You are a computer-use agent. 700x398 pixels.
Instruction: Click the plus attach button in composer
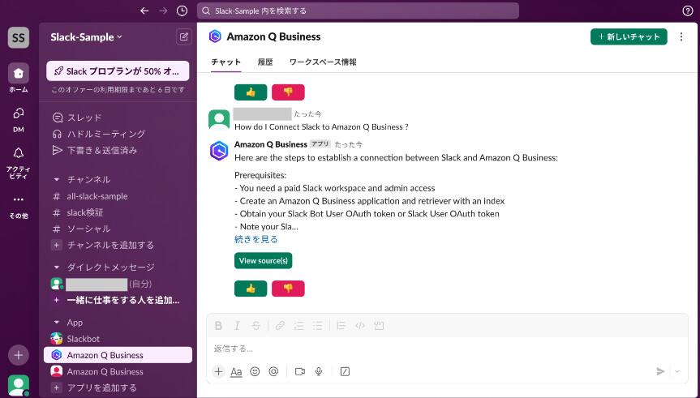tap(218, 371)
